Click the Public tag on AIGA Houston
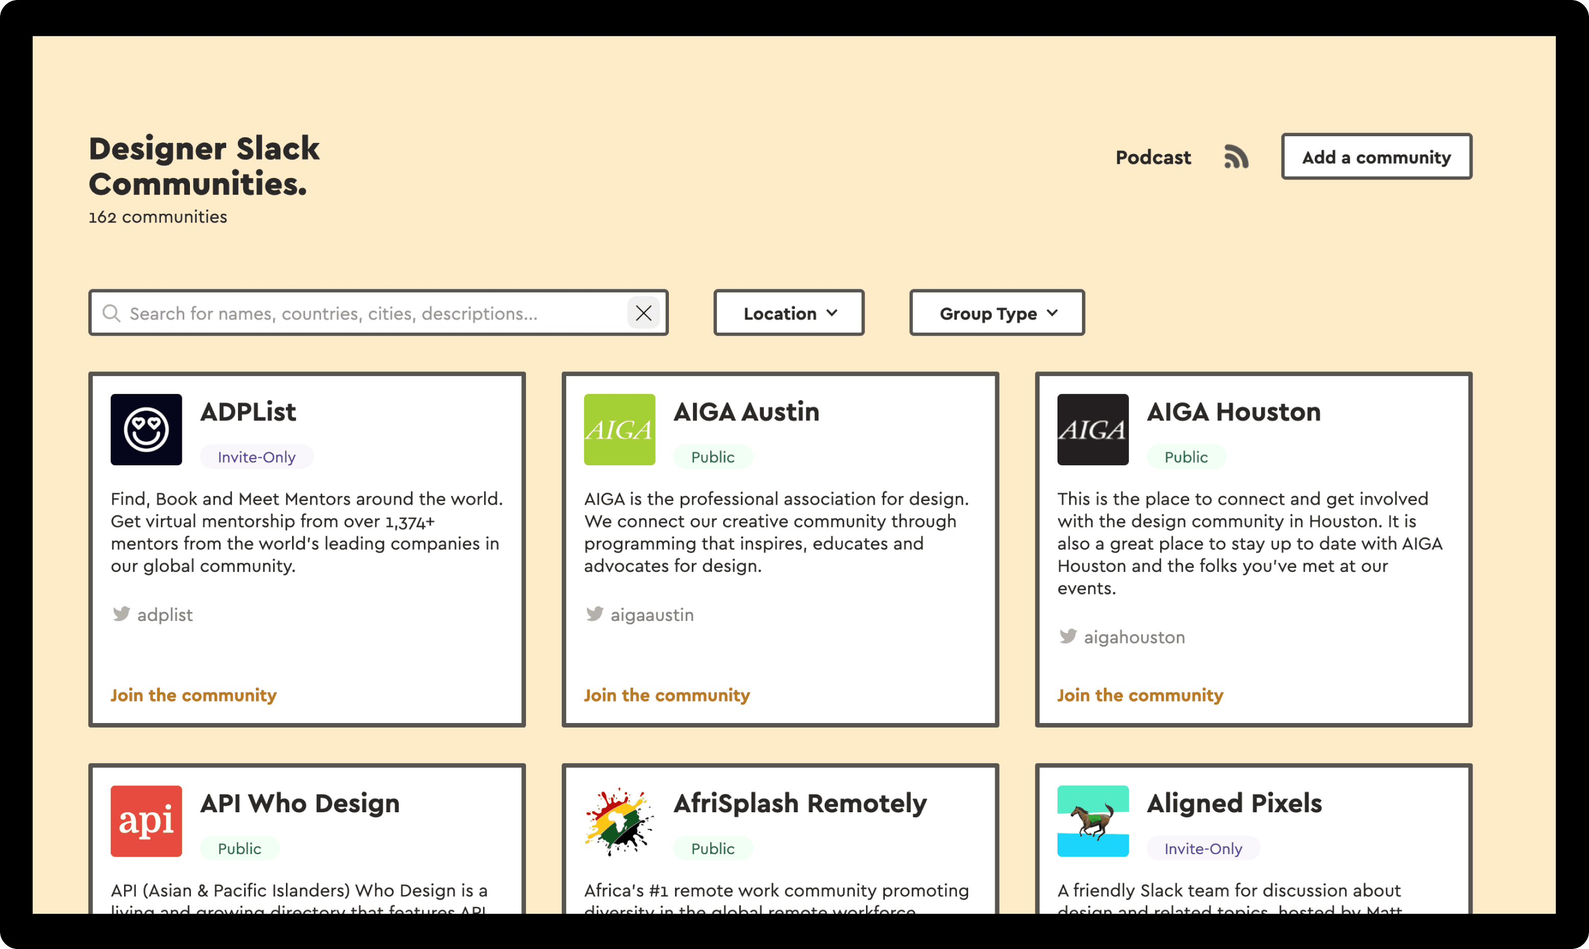The height and width of the screenshot is (949, 1589). [1187, 457]
